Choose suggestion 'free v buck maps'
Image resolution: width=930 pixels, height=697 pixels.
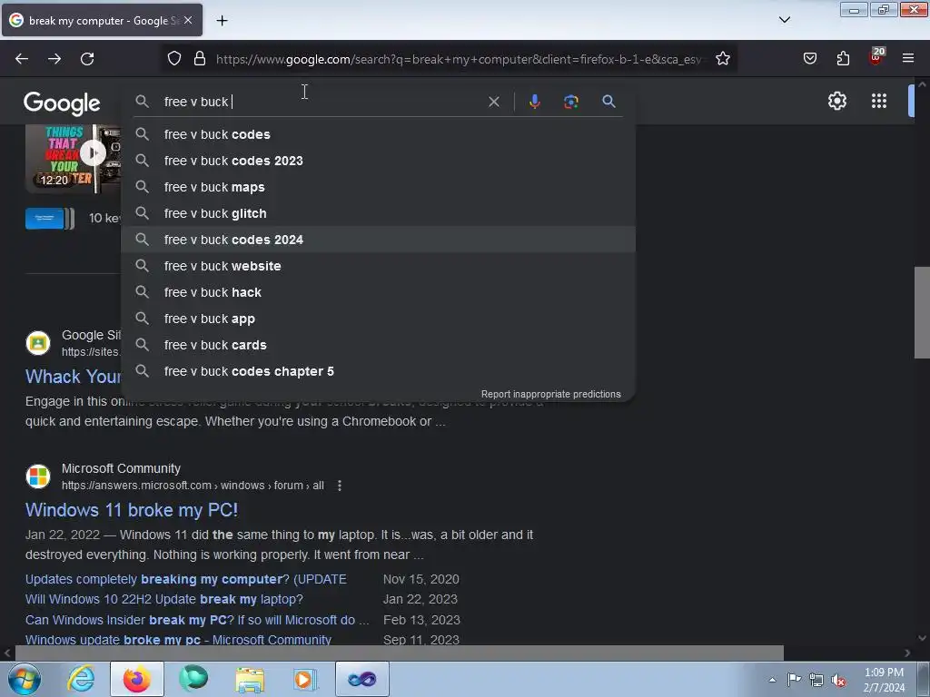click(x=378, y=187)
